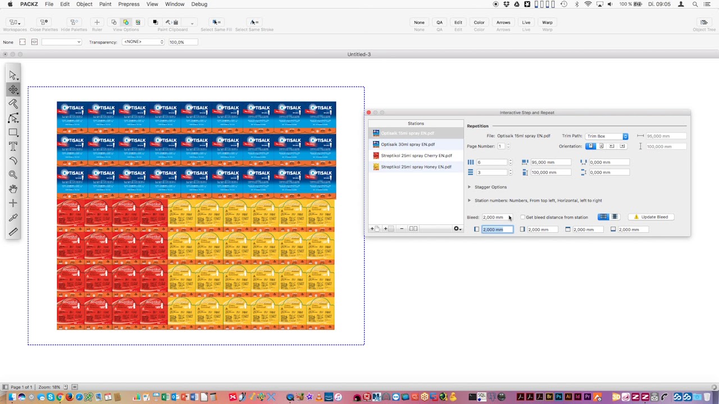
Task: Select the ruler measure tool
Action: [x=13, y=232]
